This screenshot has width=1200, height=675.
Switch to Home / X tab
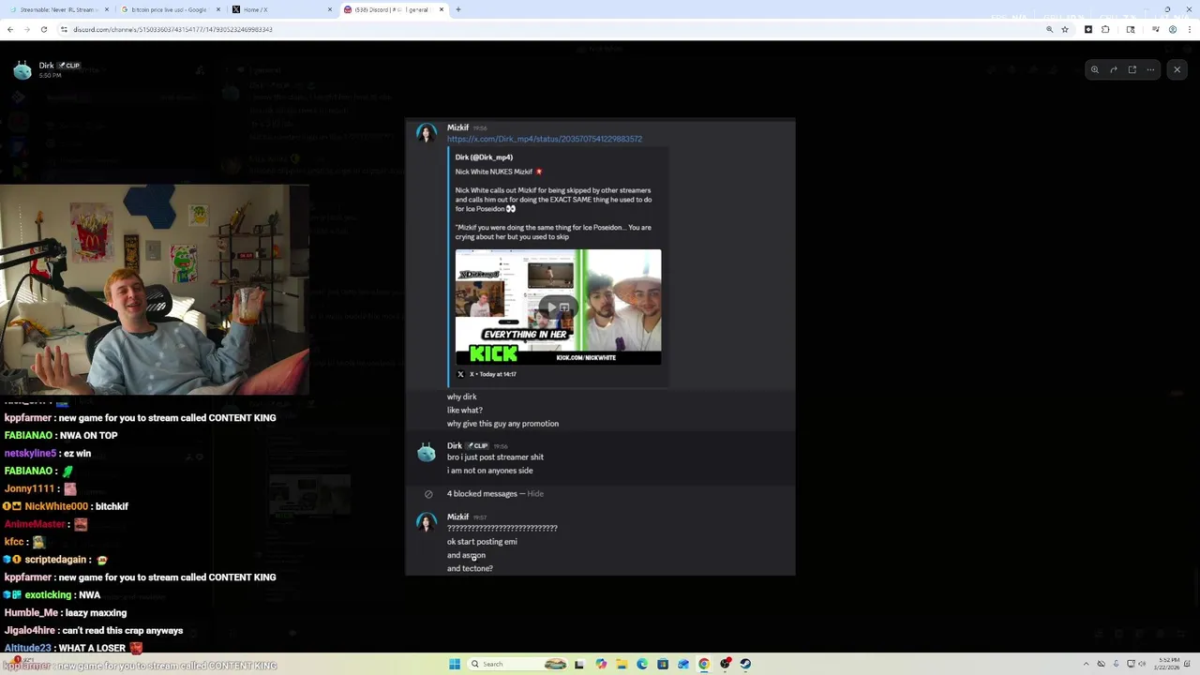point(281,9)
